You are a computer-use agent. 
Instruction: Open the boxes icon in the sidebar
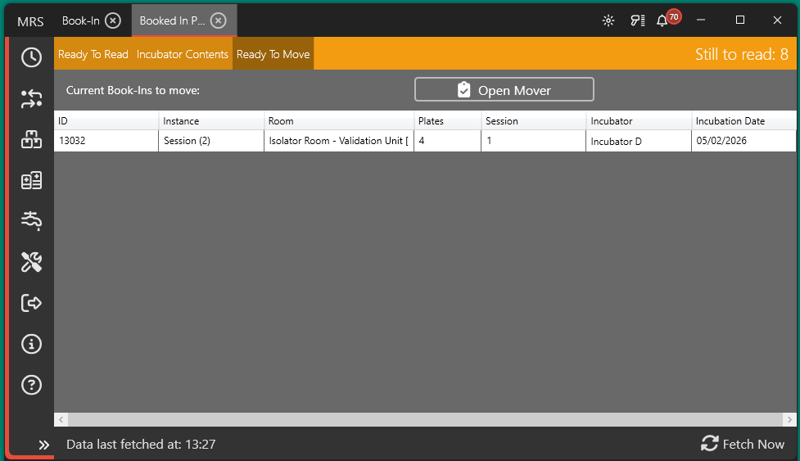[31, 140]
